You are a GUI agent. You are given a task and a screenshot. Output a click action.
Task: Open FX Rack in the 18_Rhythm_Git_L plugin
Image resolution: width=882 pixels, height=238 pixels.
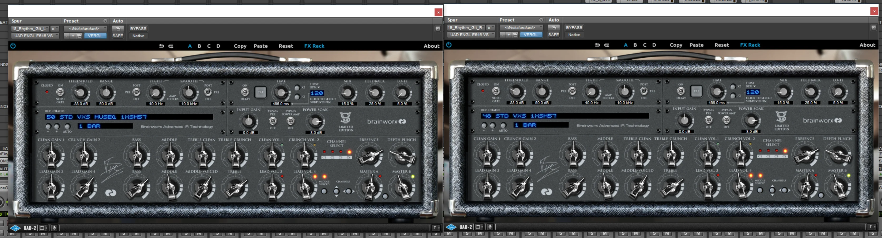point(314,46)
